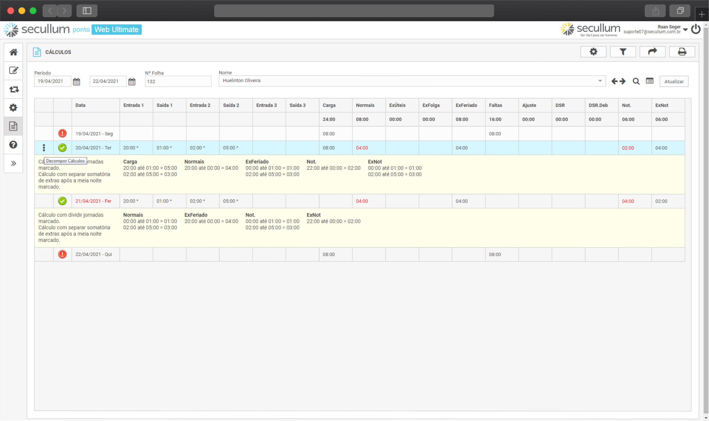Open three-dot menu on 20/04/2021 row
The height and width of the screenshot is (421, 709).
point(44,148)
